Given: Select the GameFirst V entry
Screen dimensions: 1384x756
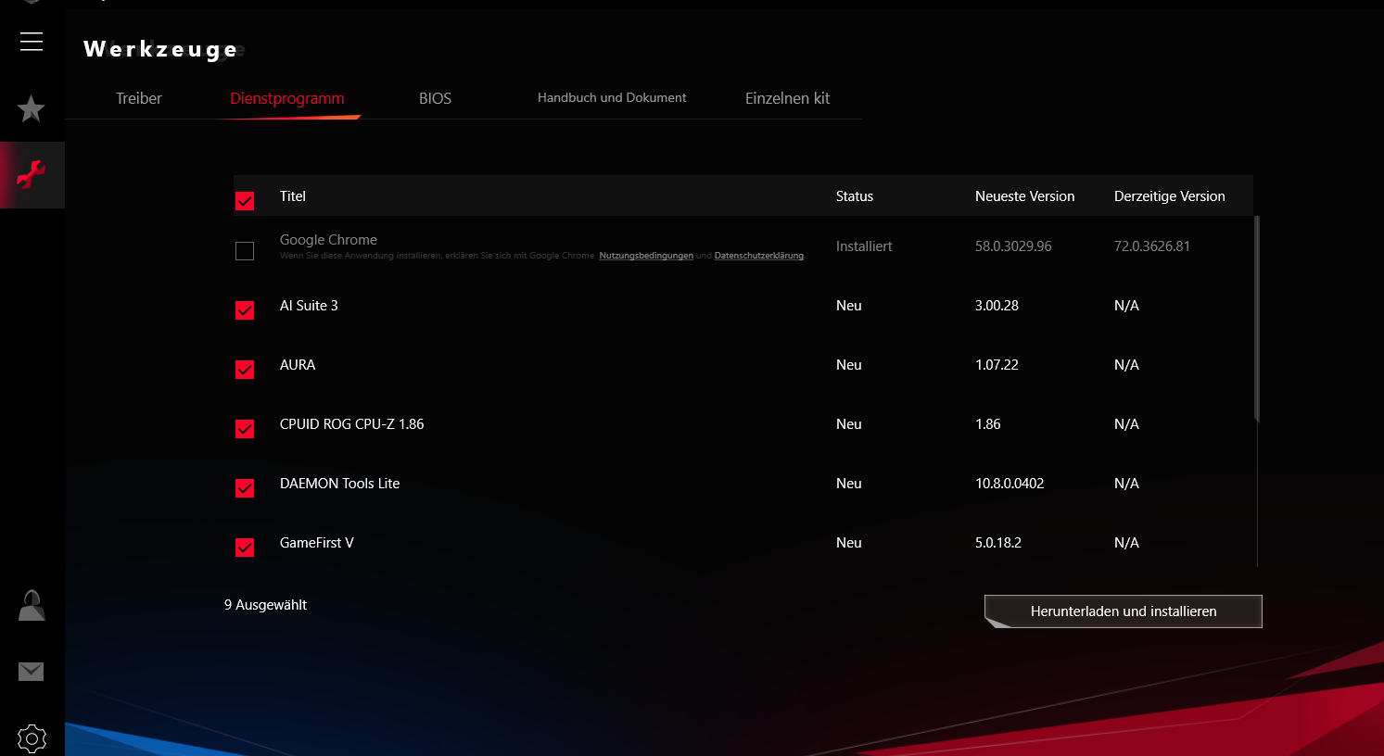Looking at the screenshot, I should [317, 543].
